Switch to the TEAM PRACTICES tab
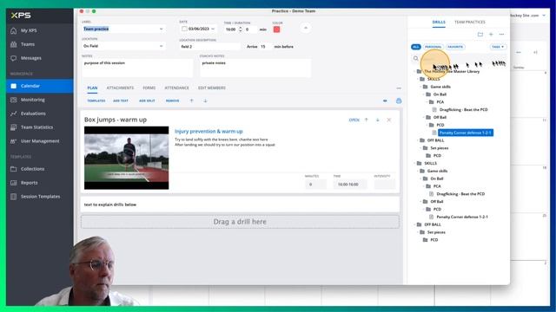556x312 pixels. pyautogui.click(x=470, y=22)
